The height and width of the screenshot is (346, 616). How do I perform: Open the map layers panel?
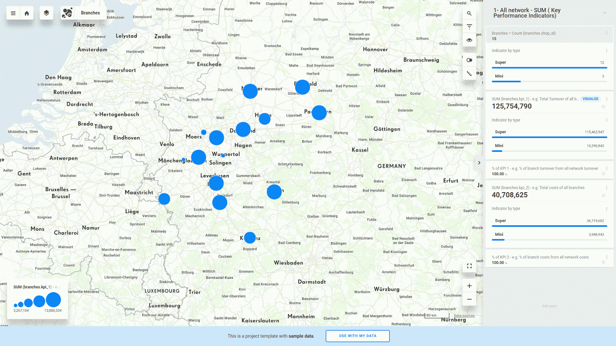[46, 13]
